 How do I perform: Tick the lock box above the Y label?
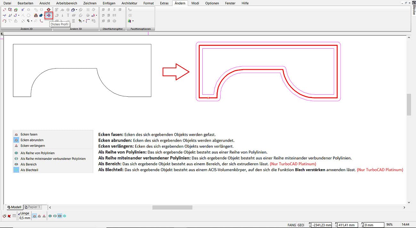click(336, 223)
